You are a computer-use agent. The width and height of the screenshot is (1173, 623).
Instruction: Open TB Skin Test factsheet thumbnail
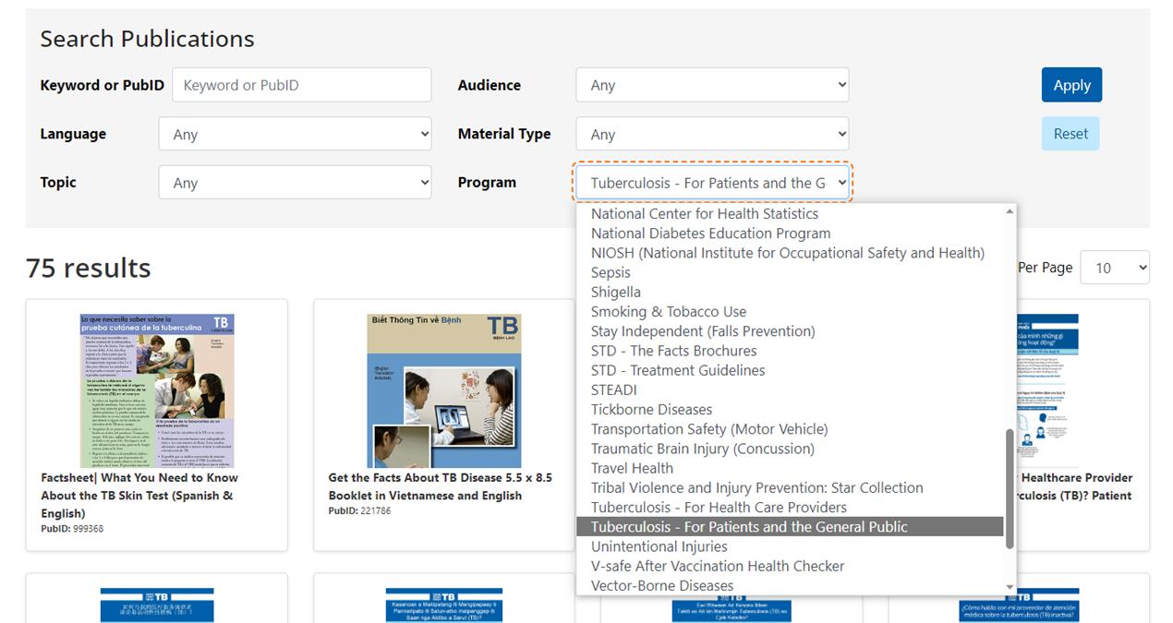[156, 390]
